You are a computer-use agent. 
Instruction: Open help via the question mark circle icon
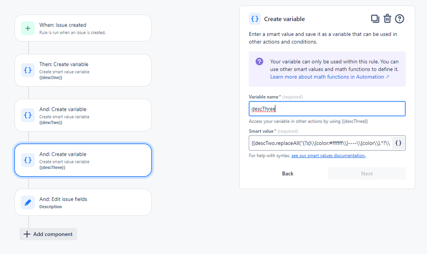pos(400,19)
